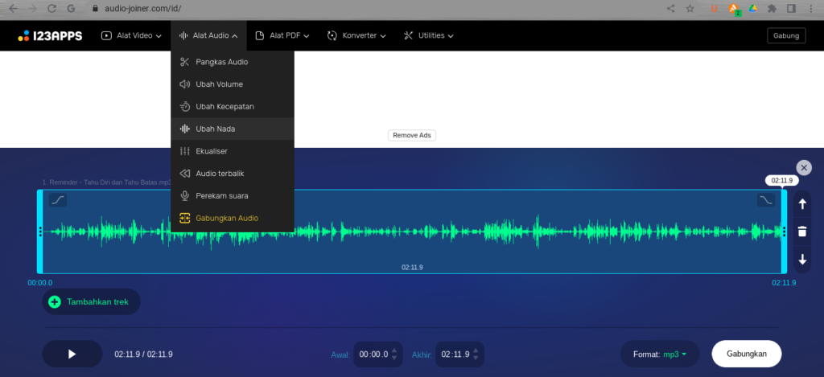Screen dimensions: 824x377
Task: Delete the track with the trash icon
Action: [802, 232]
